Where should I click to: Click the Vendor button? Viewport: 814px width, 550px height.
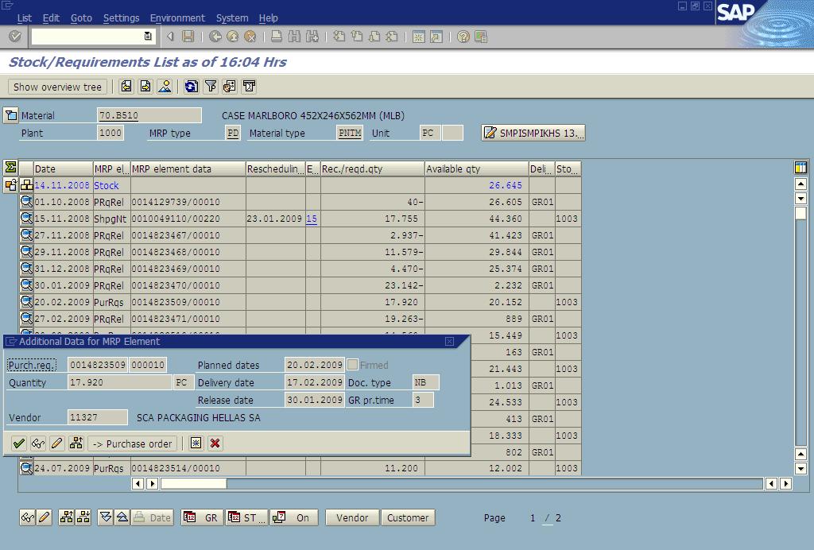(352, 518)
